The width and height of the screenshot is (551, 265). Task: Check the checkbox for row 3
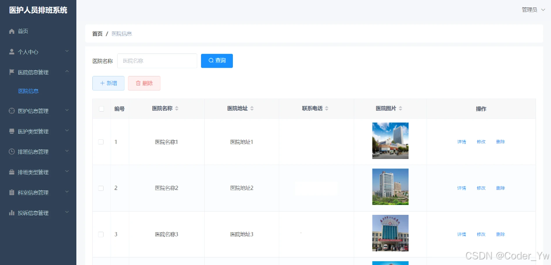(101, 235)
